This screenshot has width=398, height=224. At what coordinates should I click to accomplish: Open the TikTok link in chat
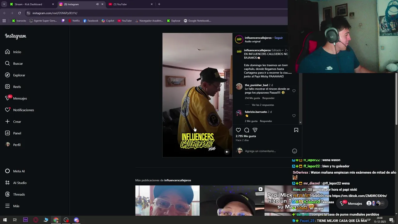360,196
